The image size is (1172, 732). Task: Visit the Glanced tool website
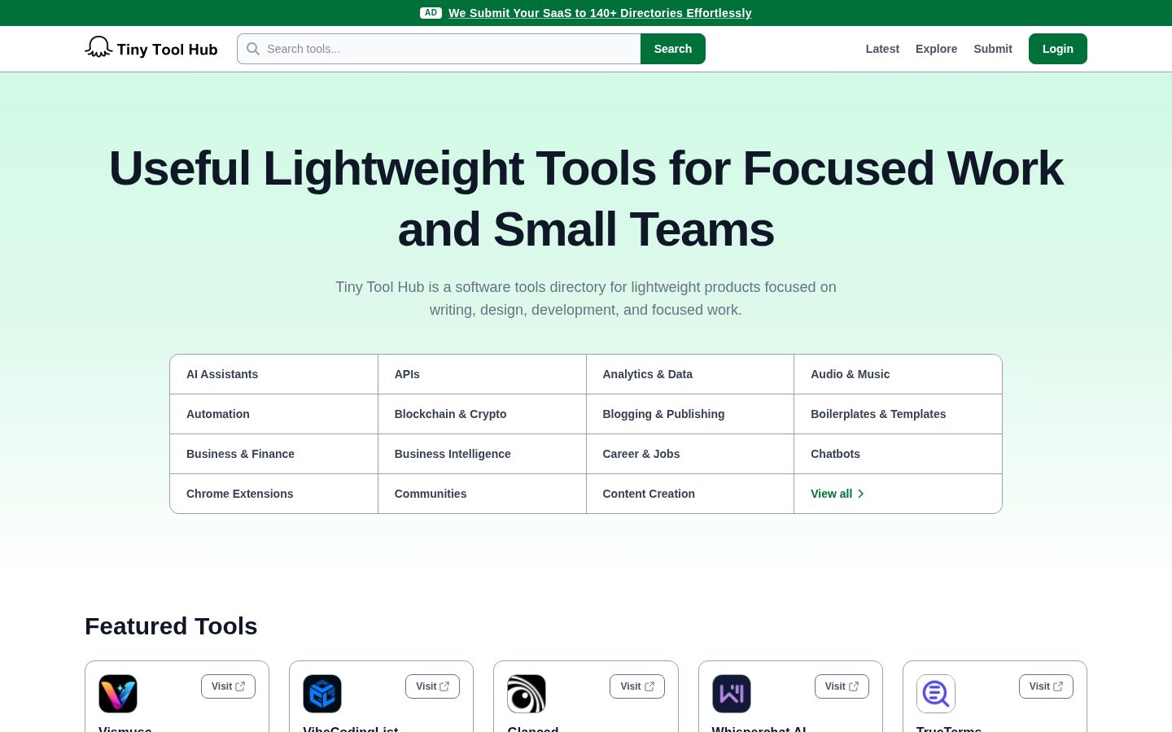637,686
